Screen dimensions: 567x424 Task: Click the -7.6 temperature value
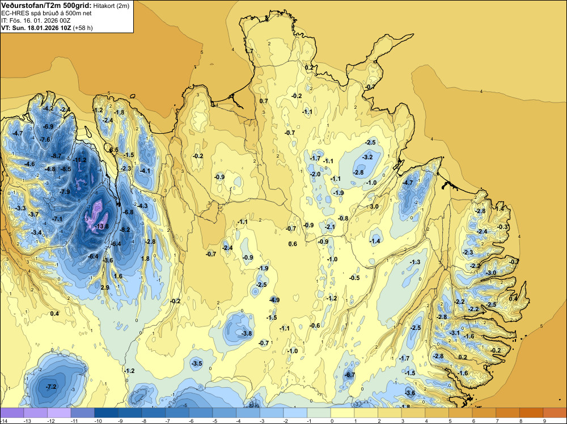point(45,139)
